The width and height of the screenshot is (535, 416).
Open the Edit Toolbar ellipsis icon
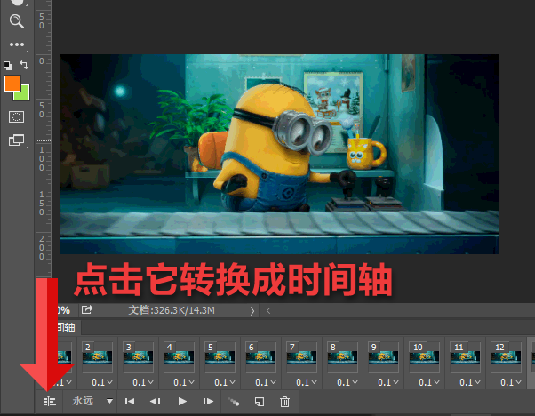click(x=16, y=44)
